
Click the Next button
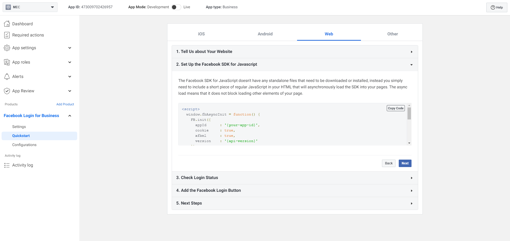[405, 163]
